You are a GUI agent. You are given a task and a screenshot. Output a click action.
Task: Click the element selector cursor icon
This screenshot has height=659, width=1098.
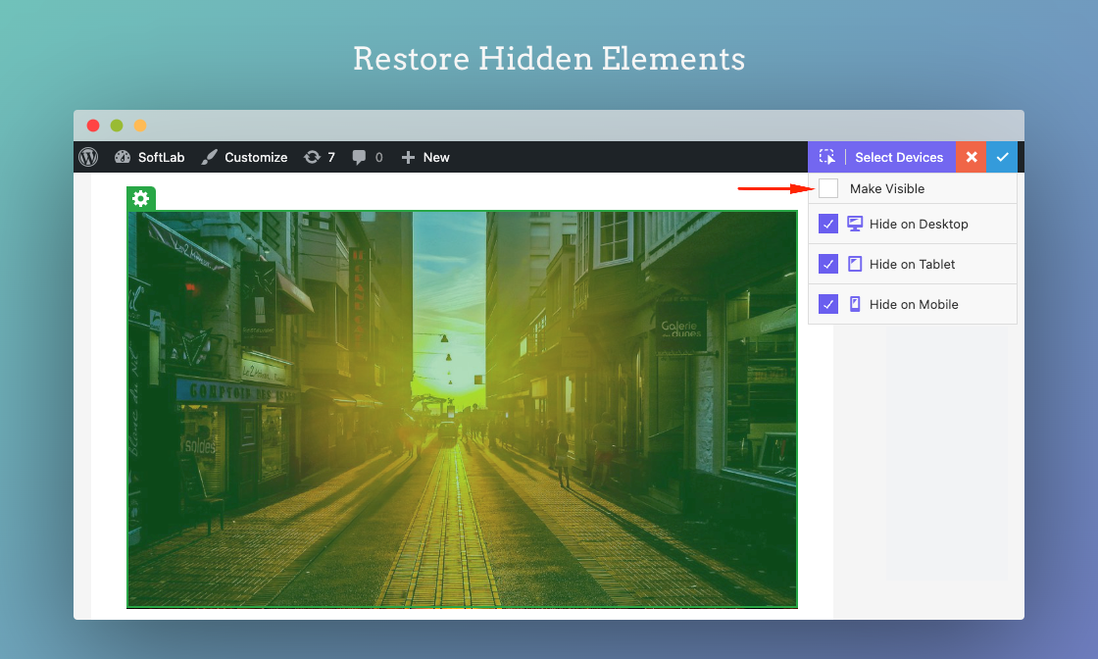point(827,157)
